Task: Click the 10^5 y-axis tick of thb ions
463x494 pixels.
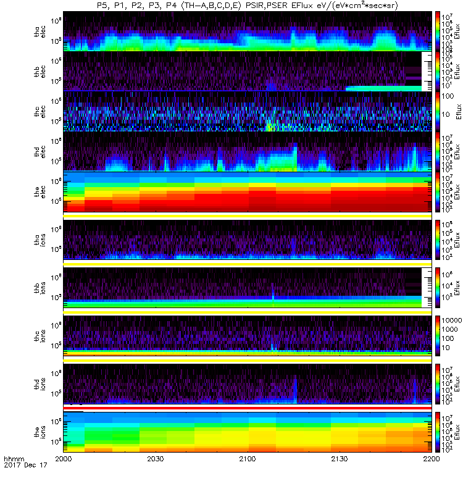Action: [56, 297]
